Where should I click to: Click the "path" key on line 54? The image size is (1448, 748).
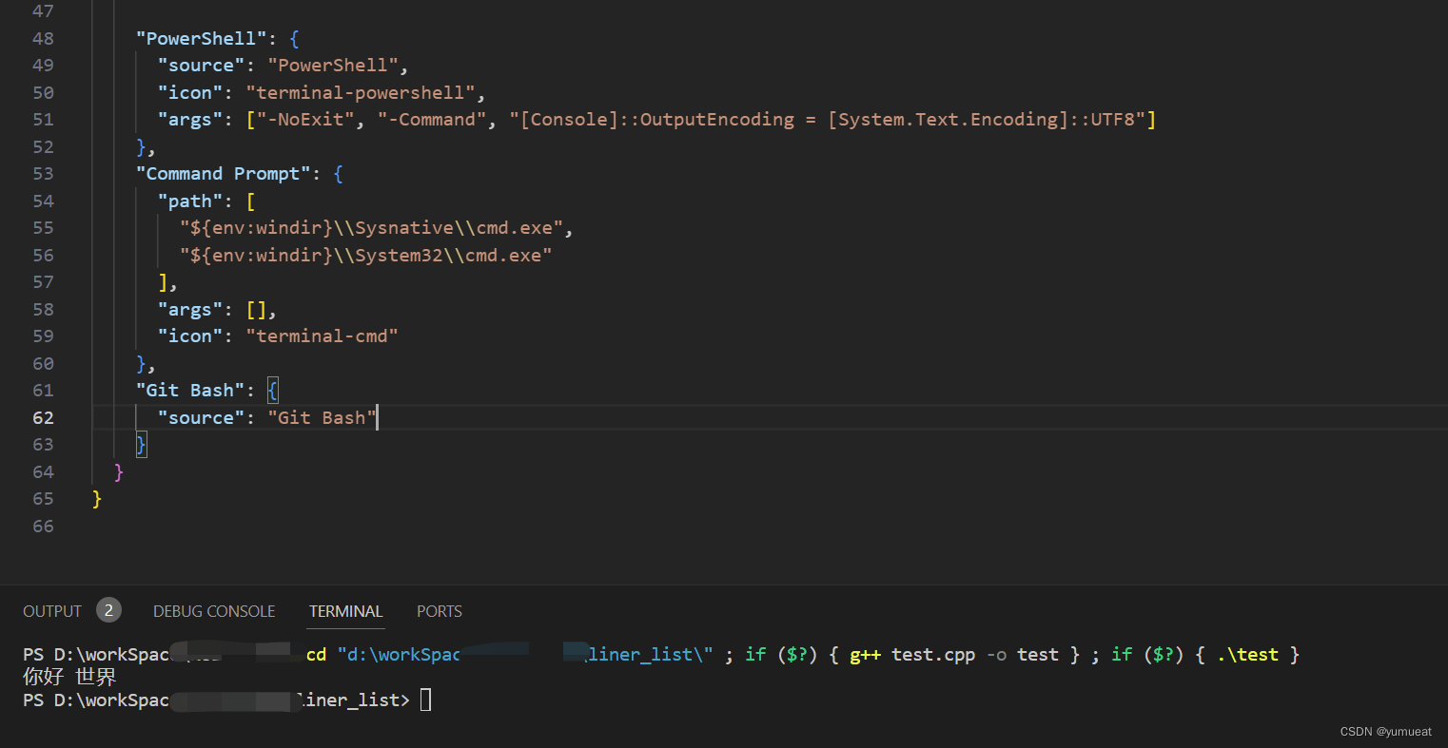coord(190,201)
